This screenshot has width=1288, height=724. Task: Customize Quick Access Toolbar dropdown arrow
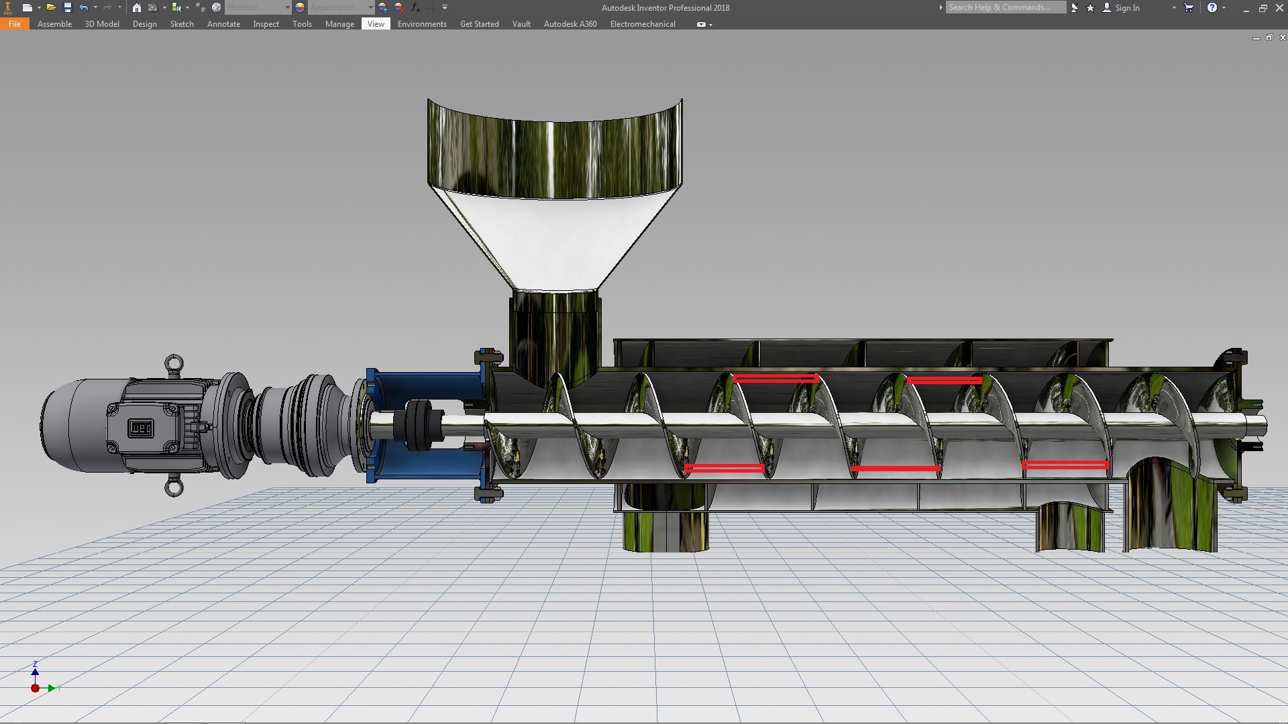coord(445,7)
